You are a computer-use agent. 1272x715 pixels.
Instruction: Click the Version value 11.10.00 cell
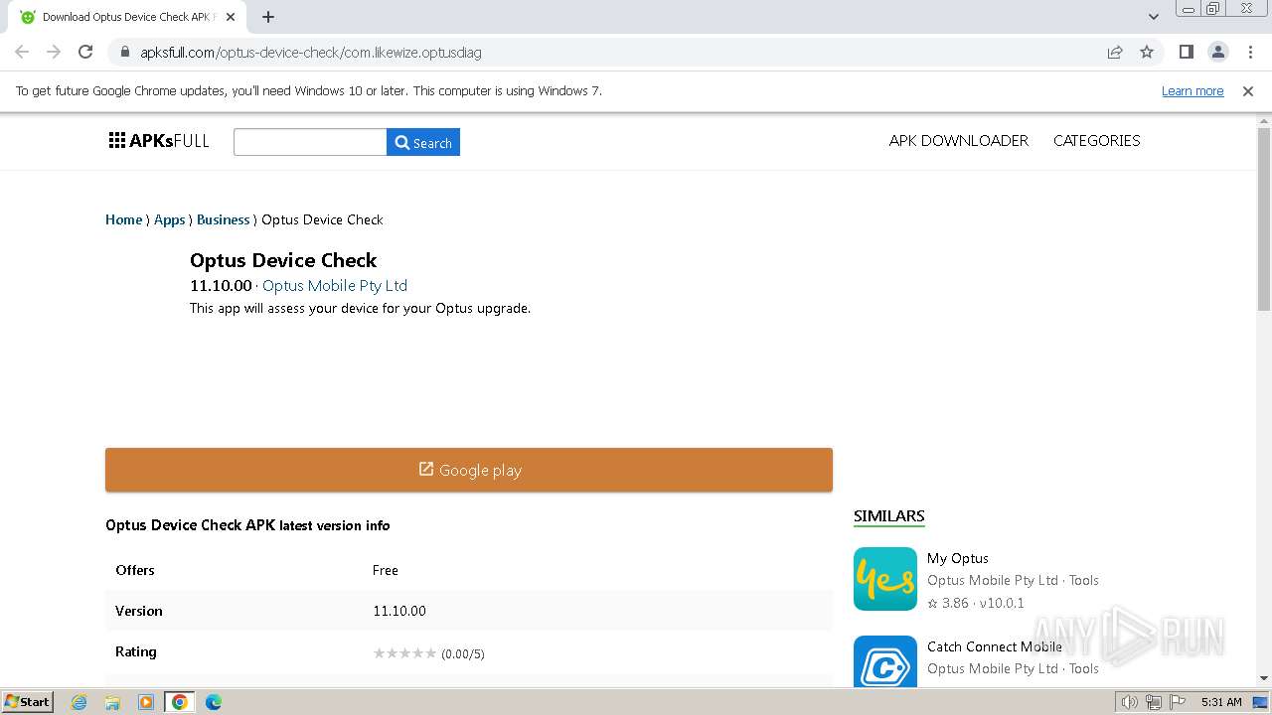(x=399, y=611)
